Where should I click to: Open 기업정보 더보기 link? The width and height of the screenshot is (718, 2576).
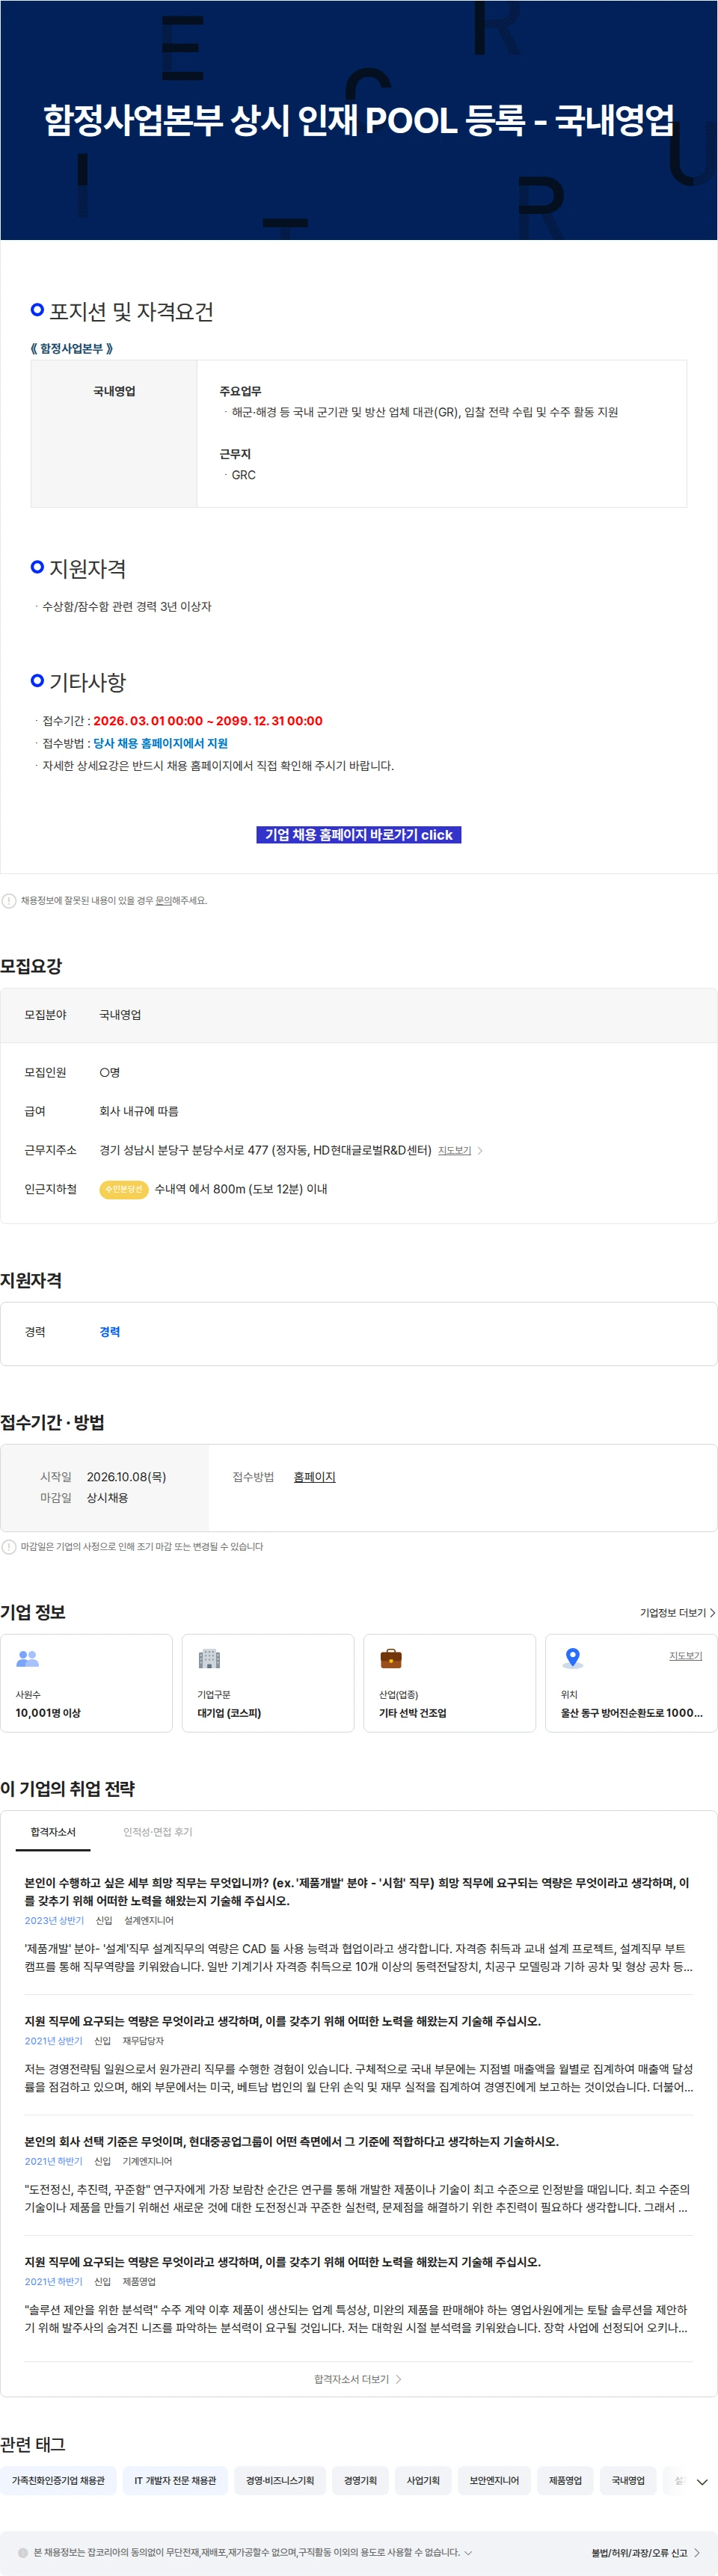point(677,1612)
